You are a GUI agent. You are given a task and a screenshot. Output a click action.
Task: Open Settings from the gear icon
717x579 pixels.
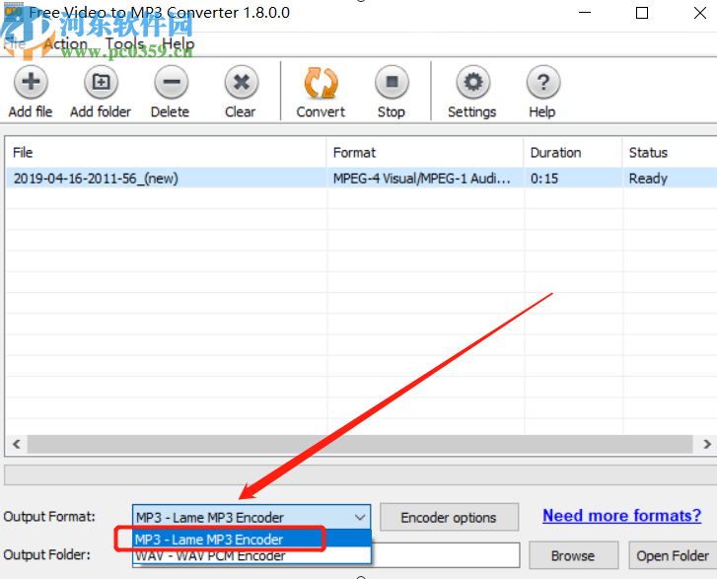[x=472, y=82]
